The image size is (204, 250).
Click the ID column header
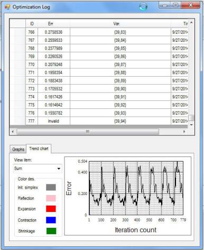(32, 24)
